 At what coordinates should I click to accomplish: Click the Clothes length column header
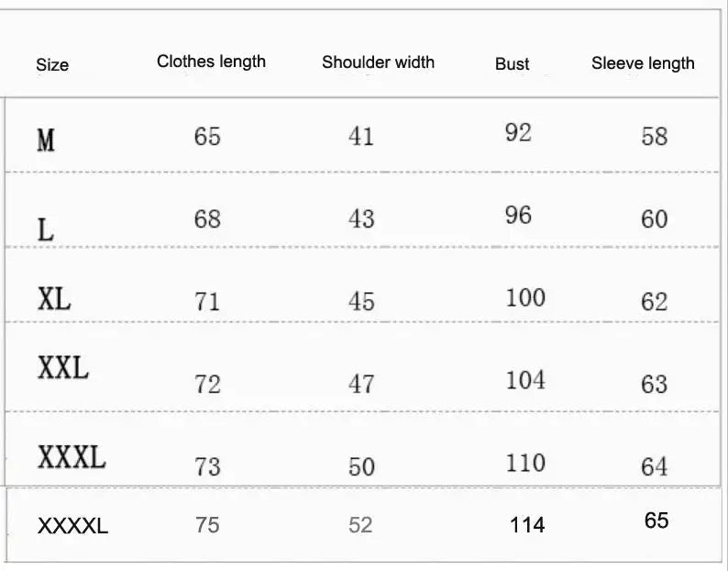(x=211, y=62)
